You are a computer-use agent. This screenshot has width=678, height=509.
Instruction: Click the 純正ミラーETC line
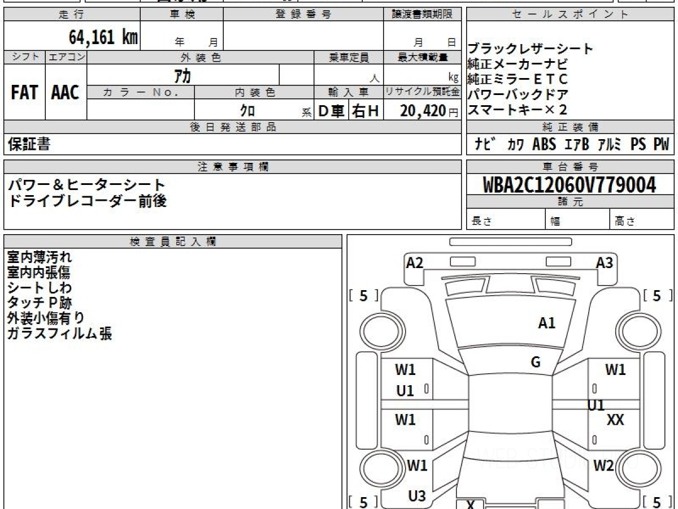517,79
